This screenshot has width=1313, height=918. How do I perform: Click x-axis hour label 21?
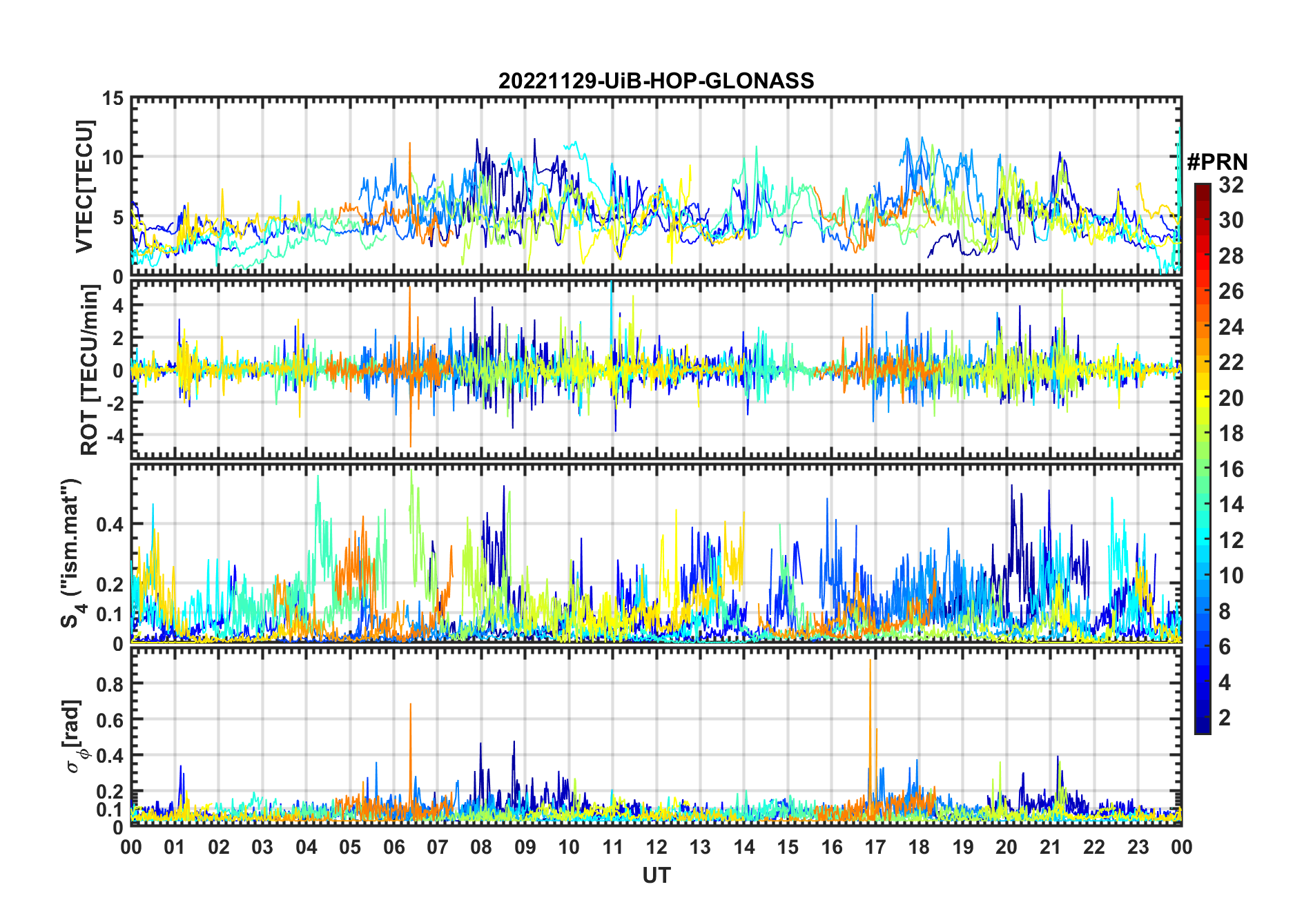tap(1050, 848)
